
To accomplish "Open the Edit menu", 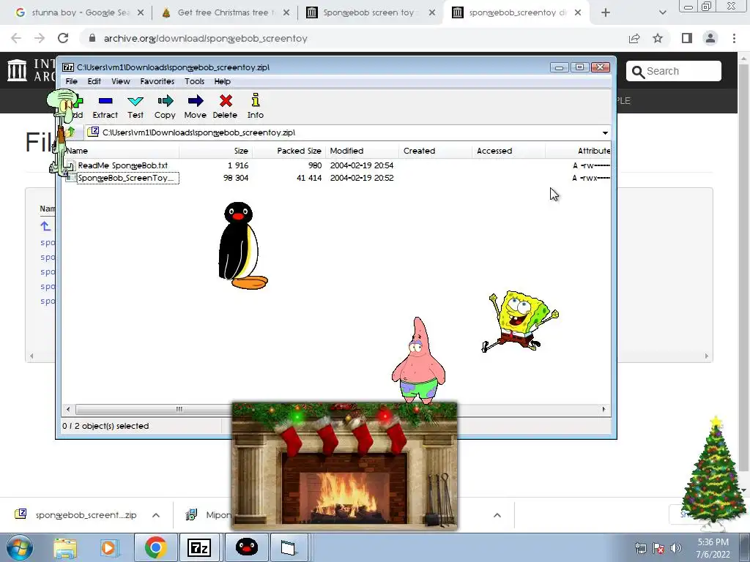I will tap(94, 81).
